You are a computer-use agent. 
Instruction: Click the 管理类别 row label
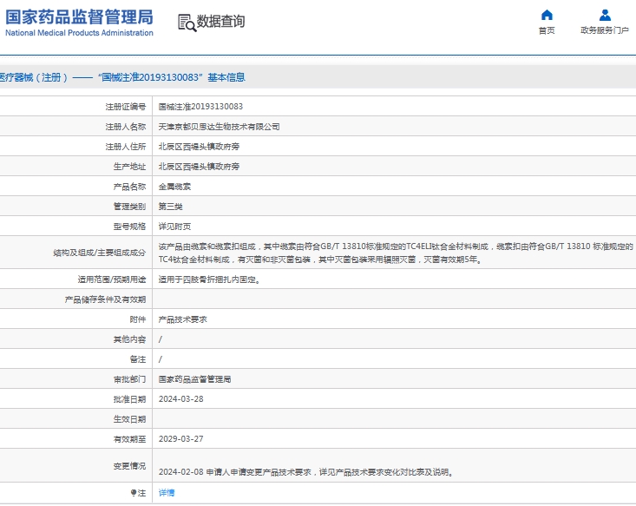point(129,207)
